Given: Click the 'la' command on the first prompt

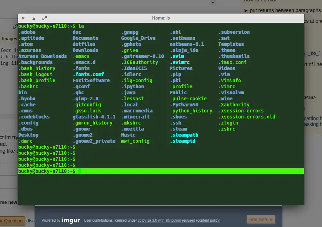Looking at the screenshot, I should pyautogui.click(x=81, y=26).
